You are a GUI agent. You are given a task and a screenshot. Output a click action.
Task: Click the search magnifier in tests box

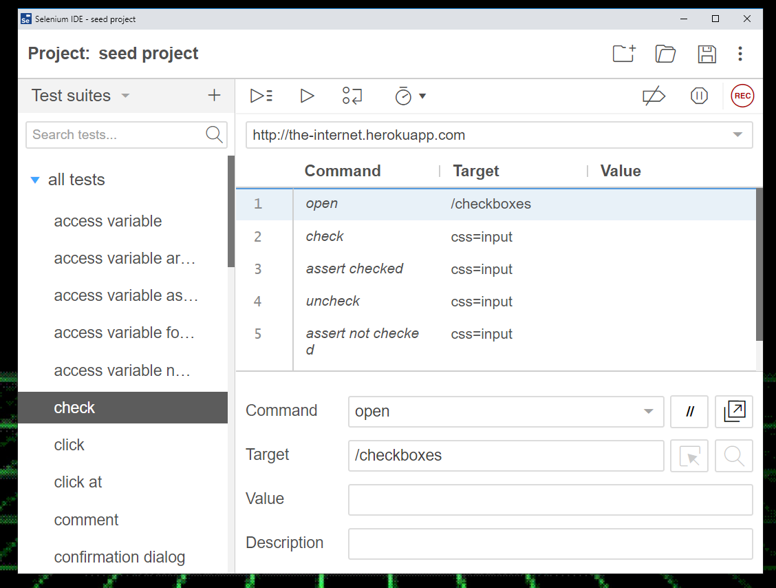[214, 134]
